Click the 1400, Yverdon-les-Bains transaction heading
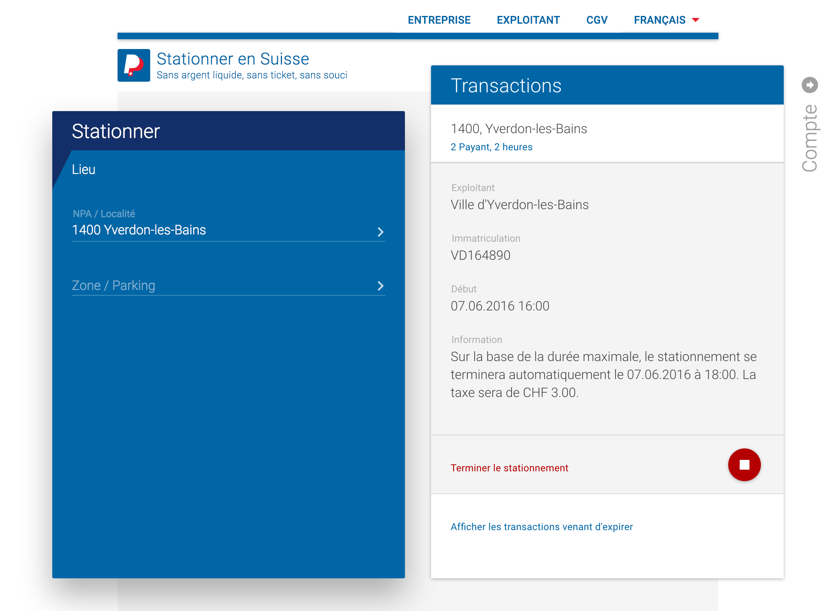 (519, 129)
